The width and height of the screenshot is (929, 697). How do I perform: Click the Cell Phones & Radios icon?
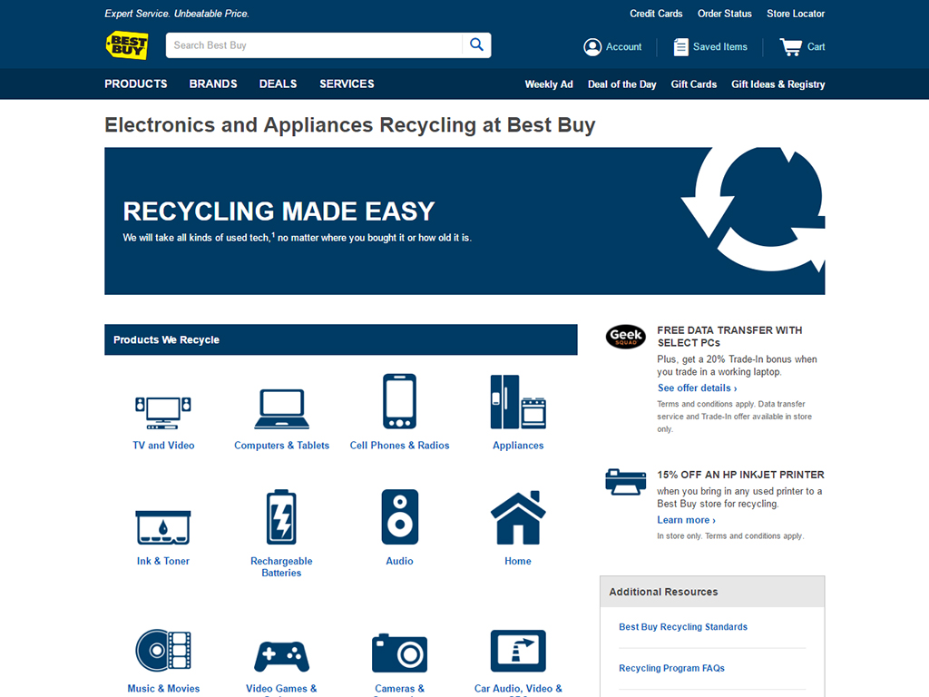(399, 401)
